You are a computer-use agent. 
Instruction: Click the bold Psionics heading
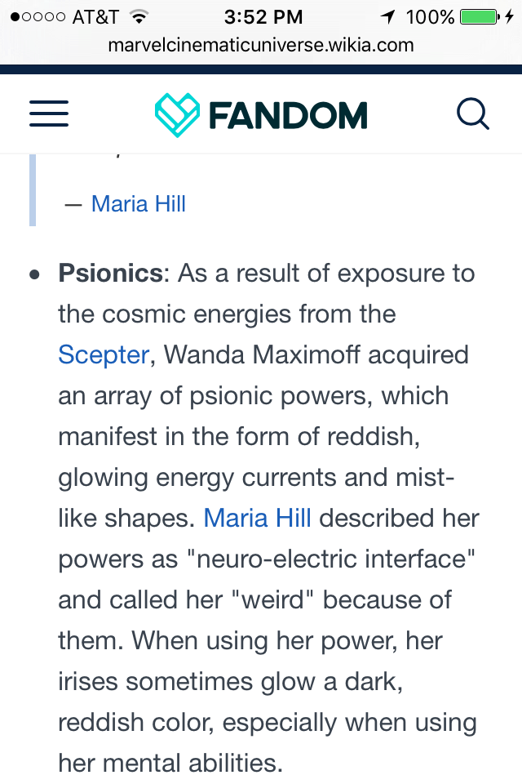[110, 273]
